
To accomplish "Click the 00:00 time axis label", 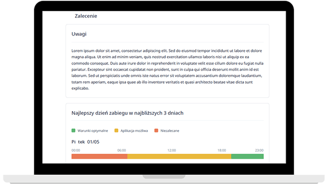I will point(76,150).
